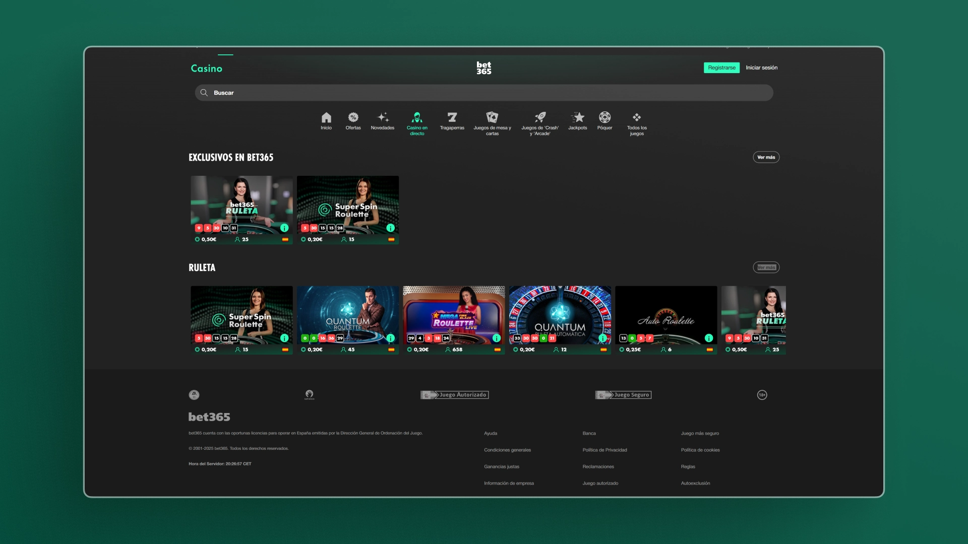
Task: Open Reclamaciones footer link
Action: [598, 466]
